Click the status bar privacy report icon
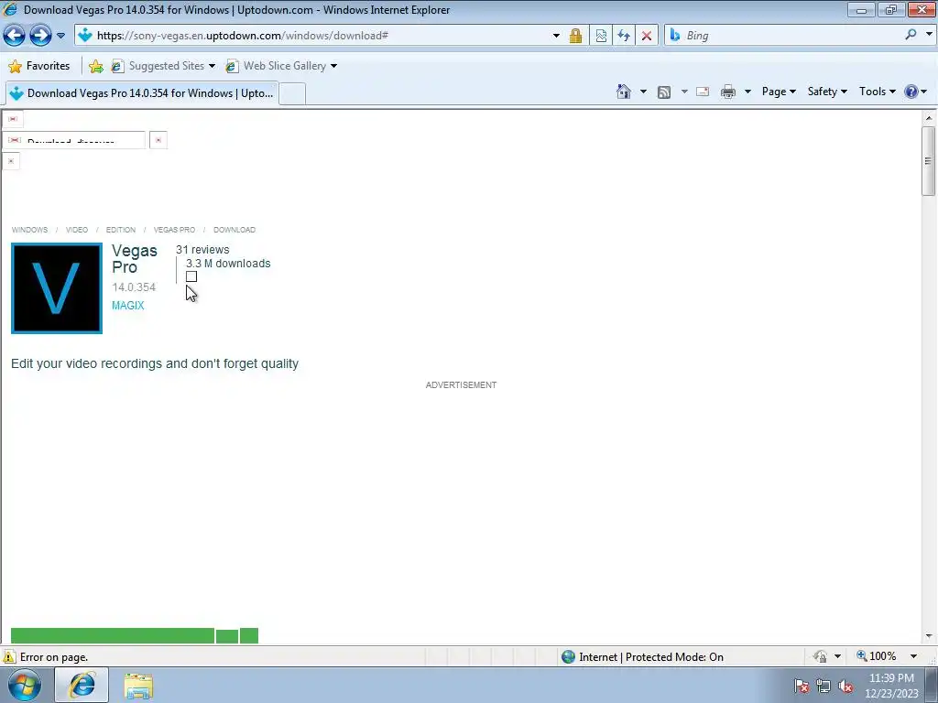The image size is (938, 703). pos(820,656)
